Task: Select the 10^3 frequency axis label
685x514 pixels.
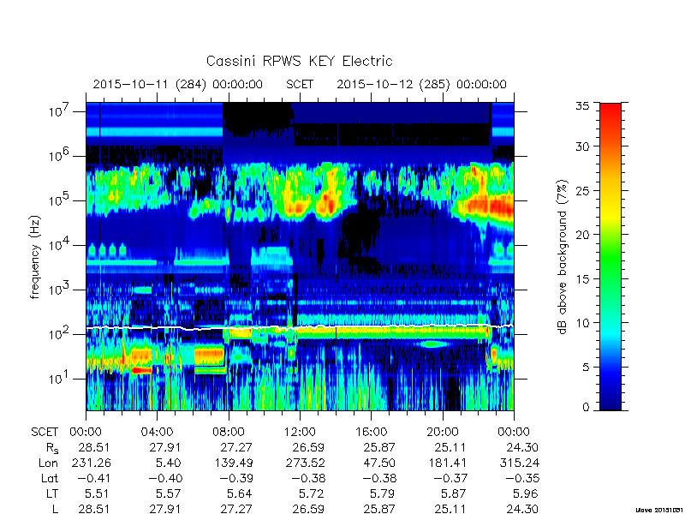Action: click(x=60, y=289)
